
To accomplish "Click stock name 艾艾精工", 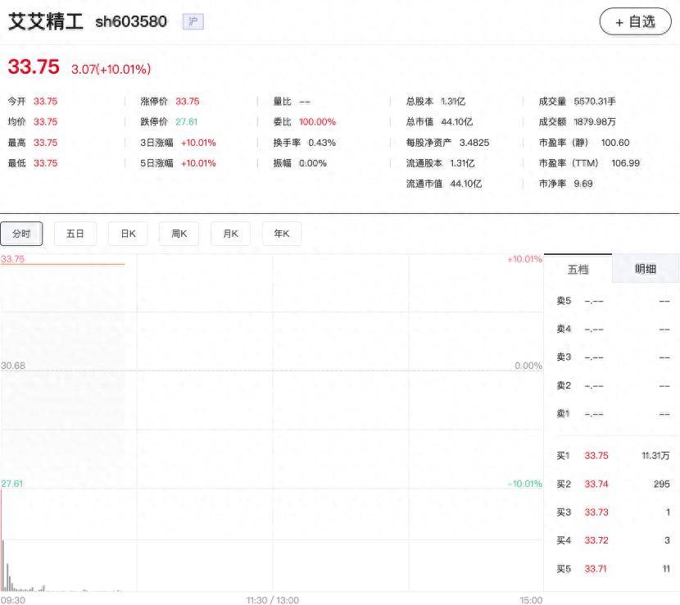I will [x=46, y=21].
